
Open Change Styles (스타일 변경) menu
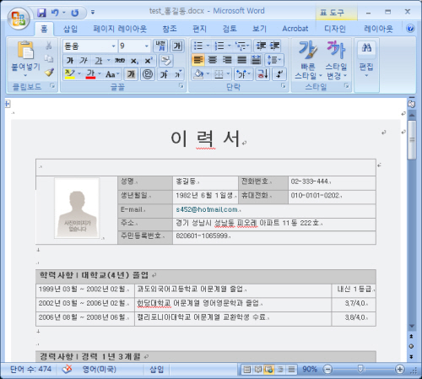pyautogui.click(x=336, y=61)
